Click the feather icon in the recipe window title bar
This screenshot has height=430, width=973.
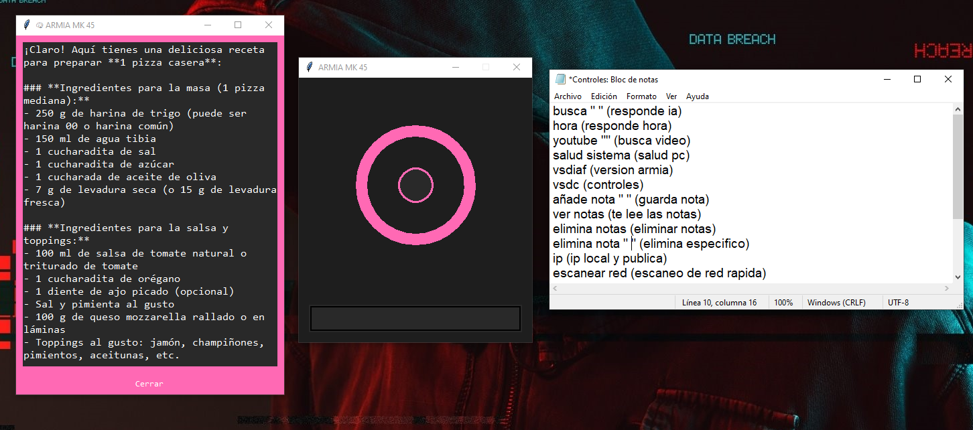26,25
